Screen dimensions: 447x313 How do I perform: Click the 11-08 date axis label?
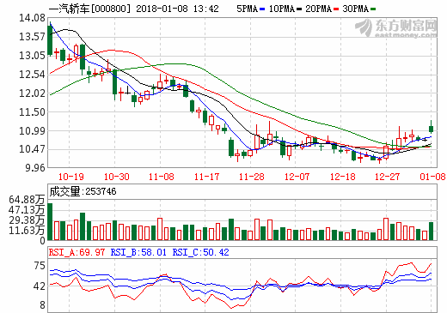[162, 177]
